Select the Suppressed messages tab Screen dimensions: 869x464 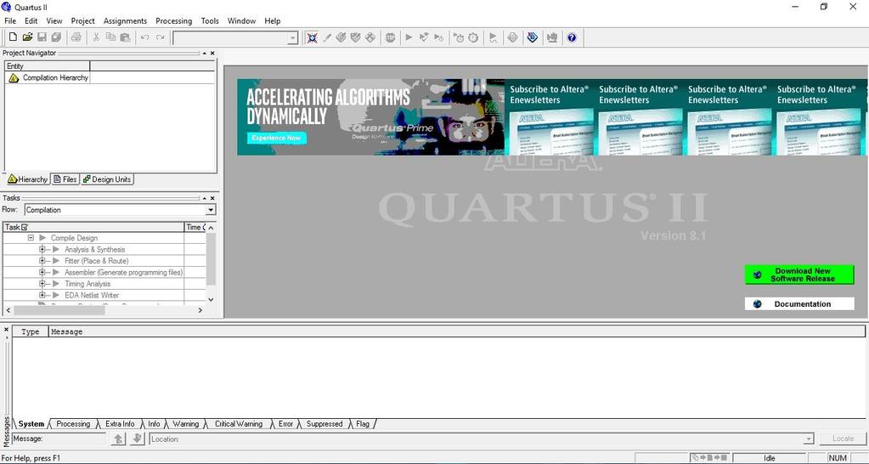(x=324, y=423)
